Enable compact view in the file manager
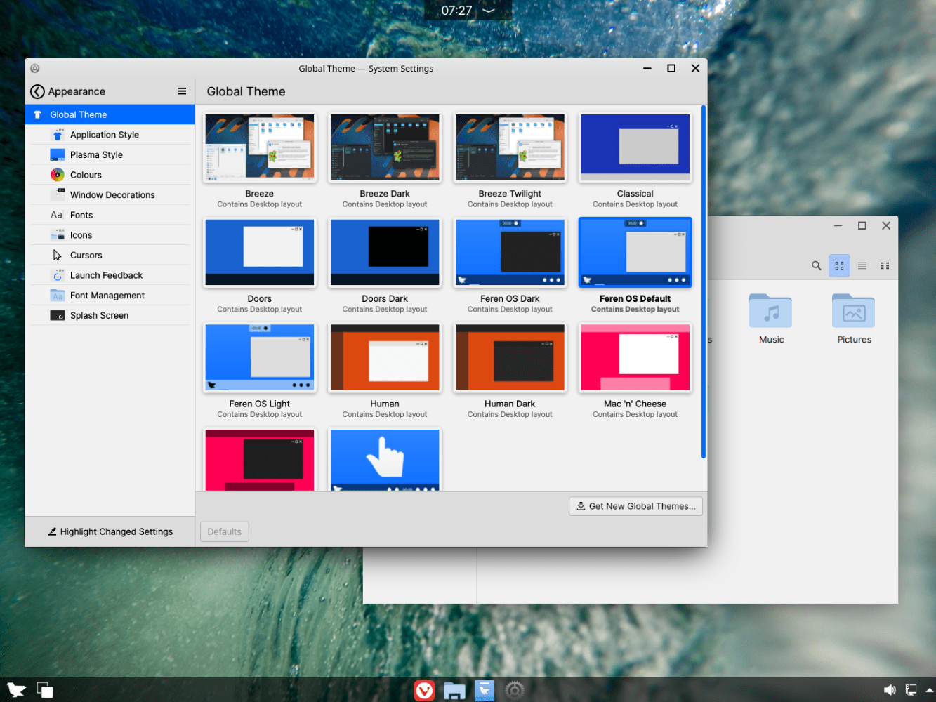This screenshot has width=936, height=702. click(x=885, y=265)
